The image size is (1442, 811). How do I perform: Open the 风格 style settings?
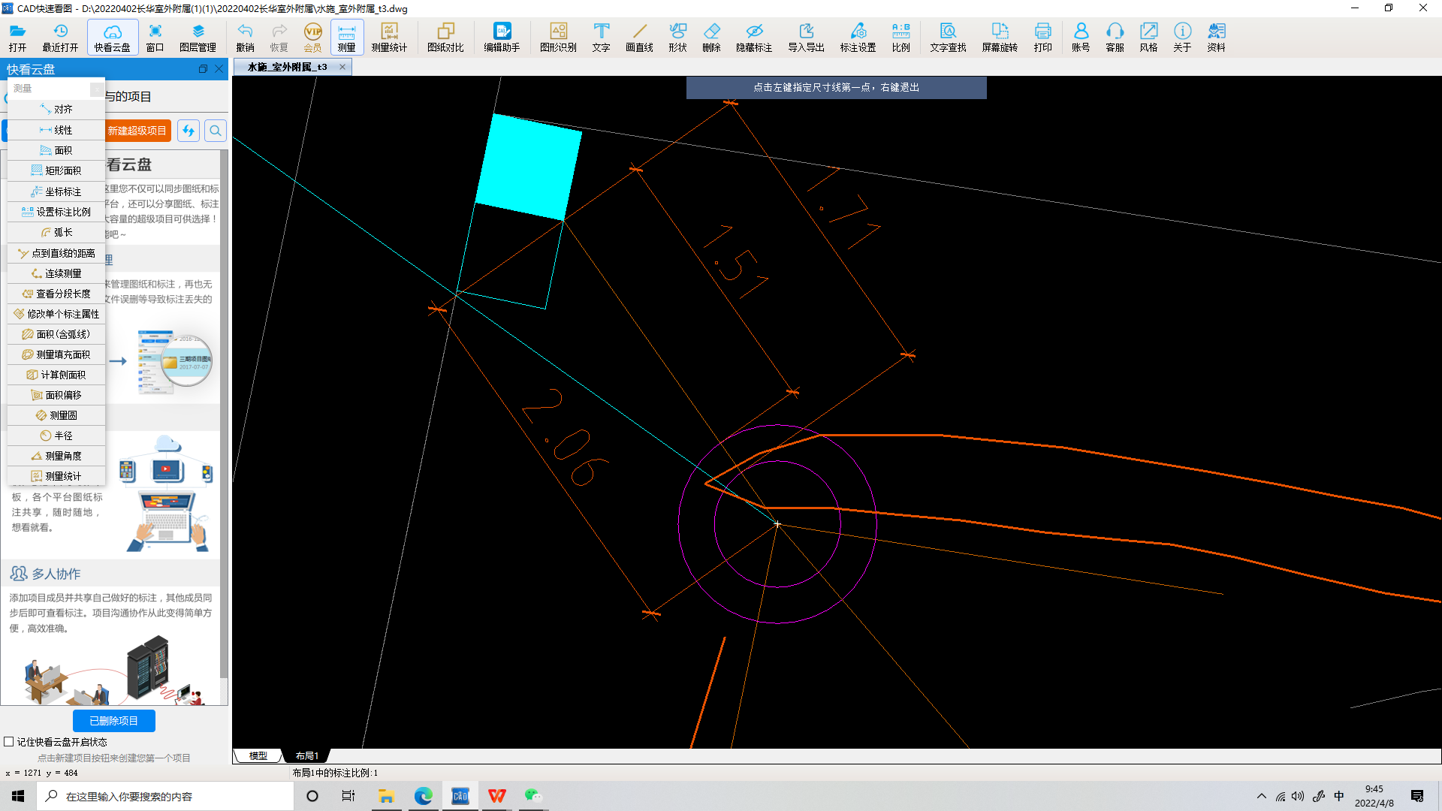pyautogui.click(x=1148, y=37)
